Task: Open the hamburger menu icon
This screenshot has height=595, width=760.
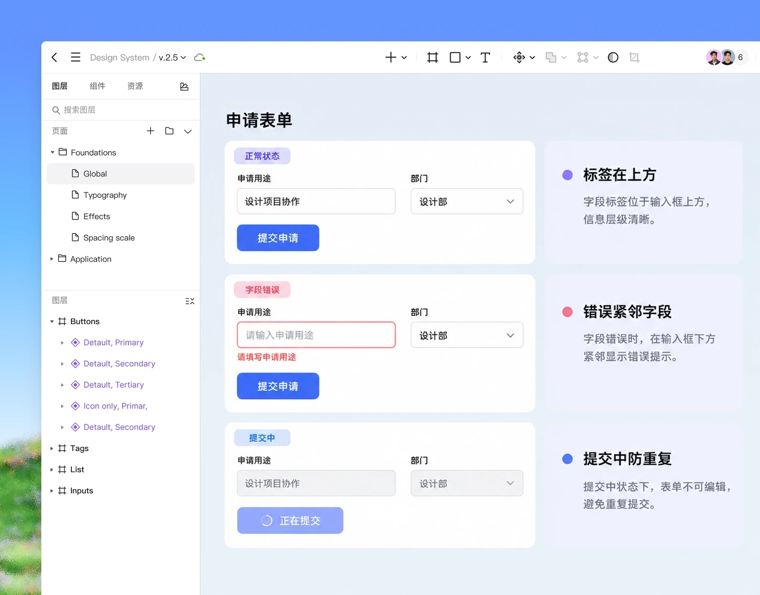Action: click(x=75, y=58)
